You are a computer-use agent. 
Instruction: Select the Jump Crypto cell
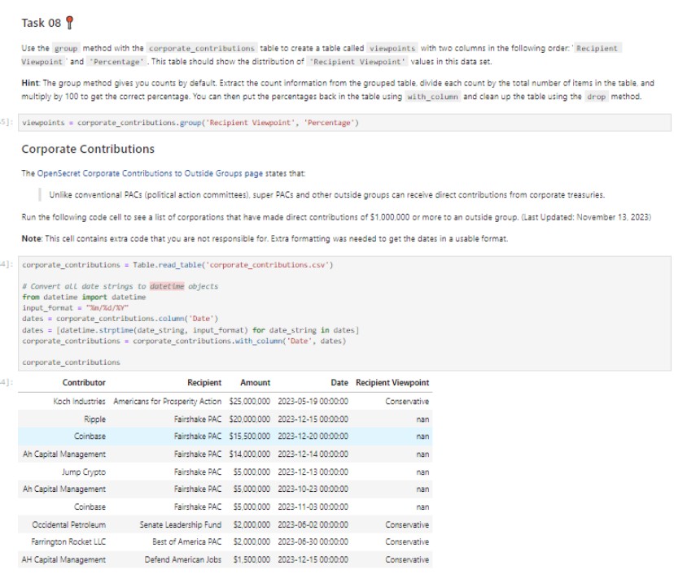coord(84,472)
